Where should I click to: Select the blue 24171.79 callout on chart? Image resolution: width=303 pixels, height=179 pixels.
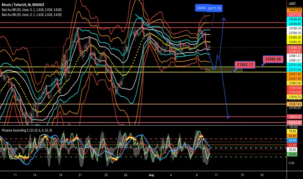[x=214, y=8]
